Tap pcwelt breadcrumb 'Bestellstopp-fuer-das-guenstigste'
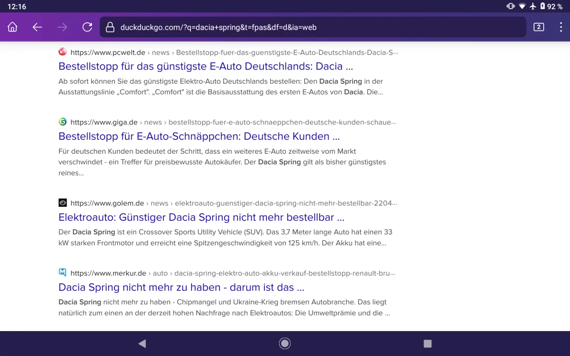570x356 pixels. coord(287,53)
